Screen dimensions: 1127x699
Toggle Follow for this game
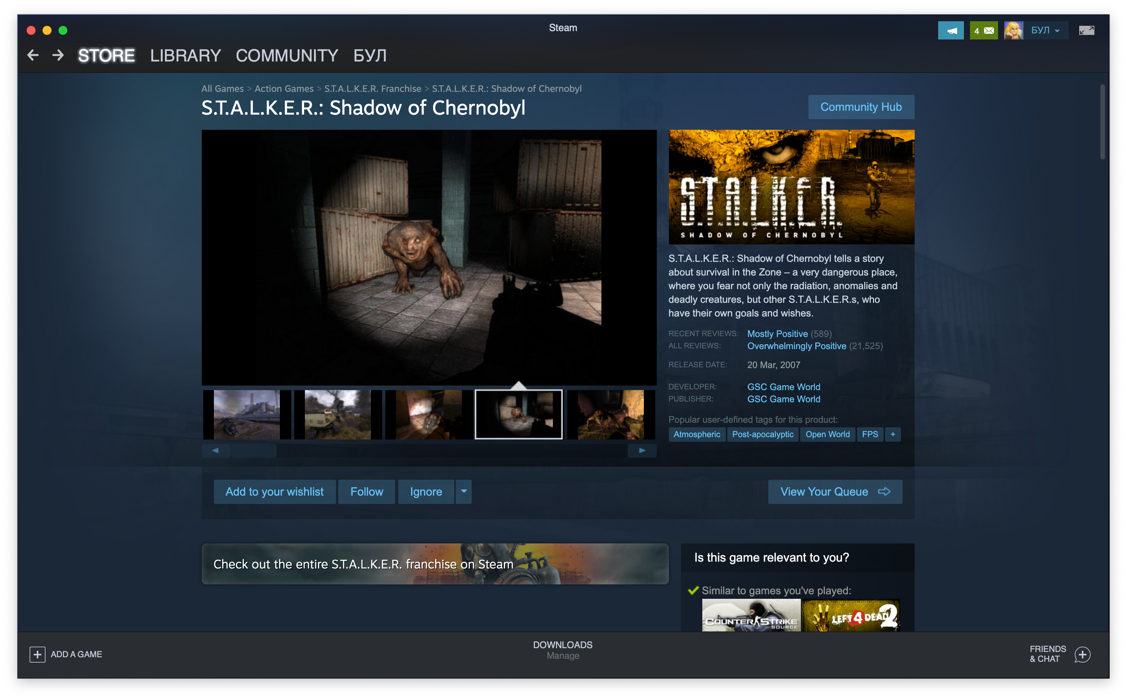click(x=366, y=491)
